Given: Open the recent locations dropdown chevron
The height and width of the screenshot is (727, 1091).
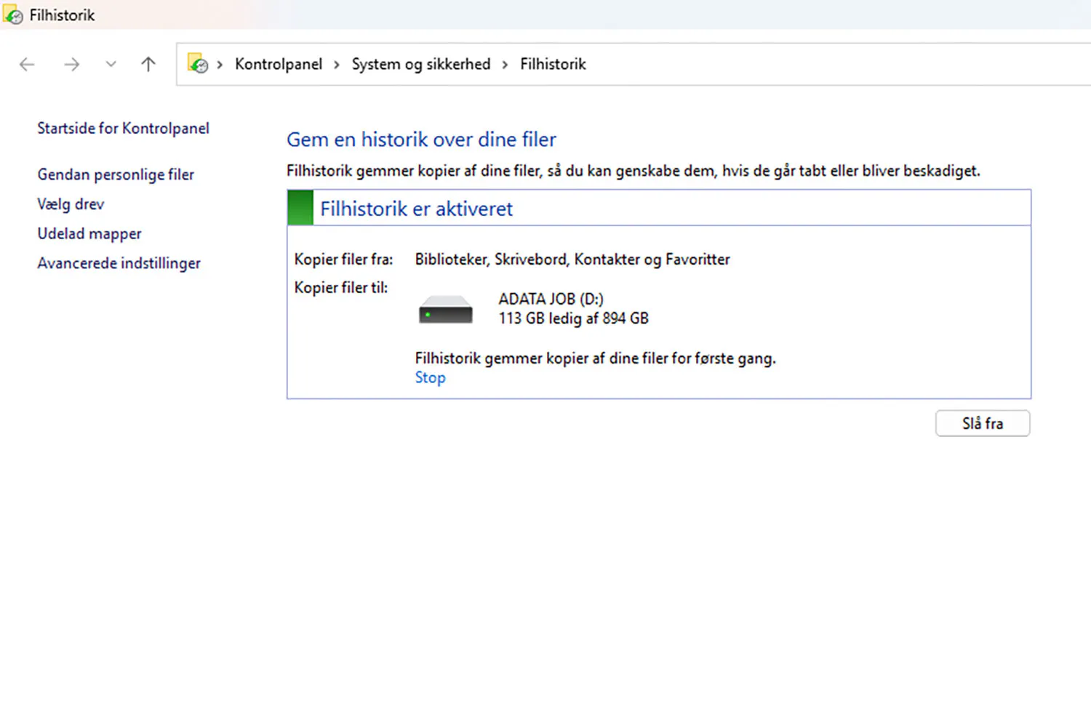Looking at the screenshot, I should click(x=111, y=65).
